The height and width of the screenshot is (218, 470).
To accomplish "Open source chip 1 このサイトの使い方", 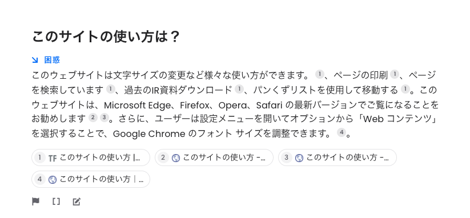I will click(91, 158).
